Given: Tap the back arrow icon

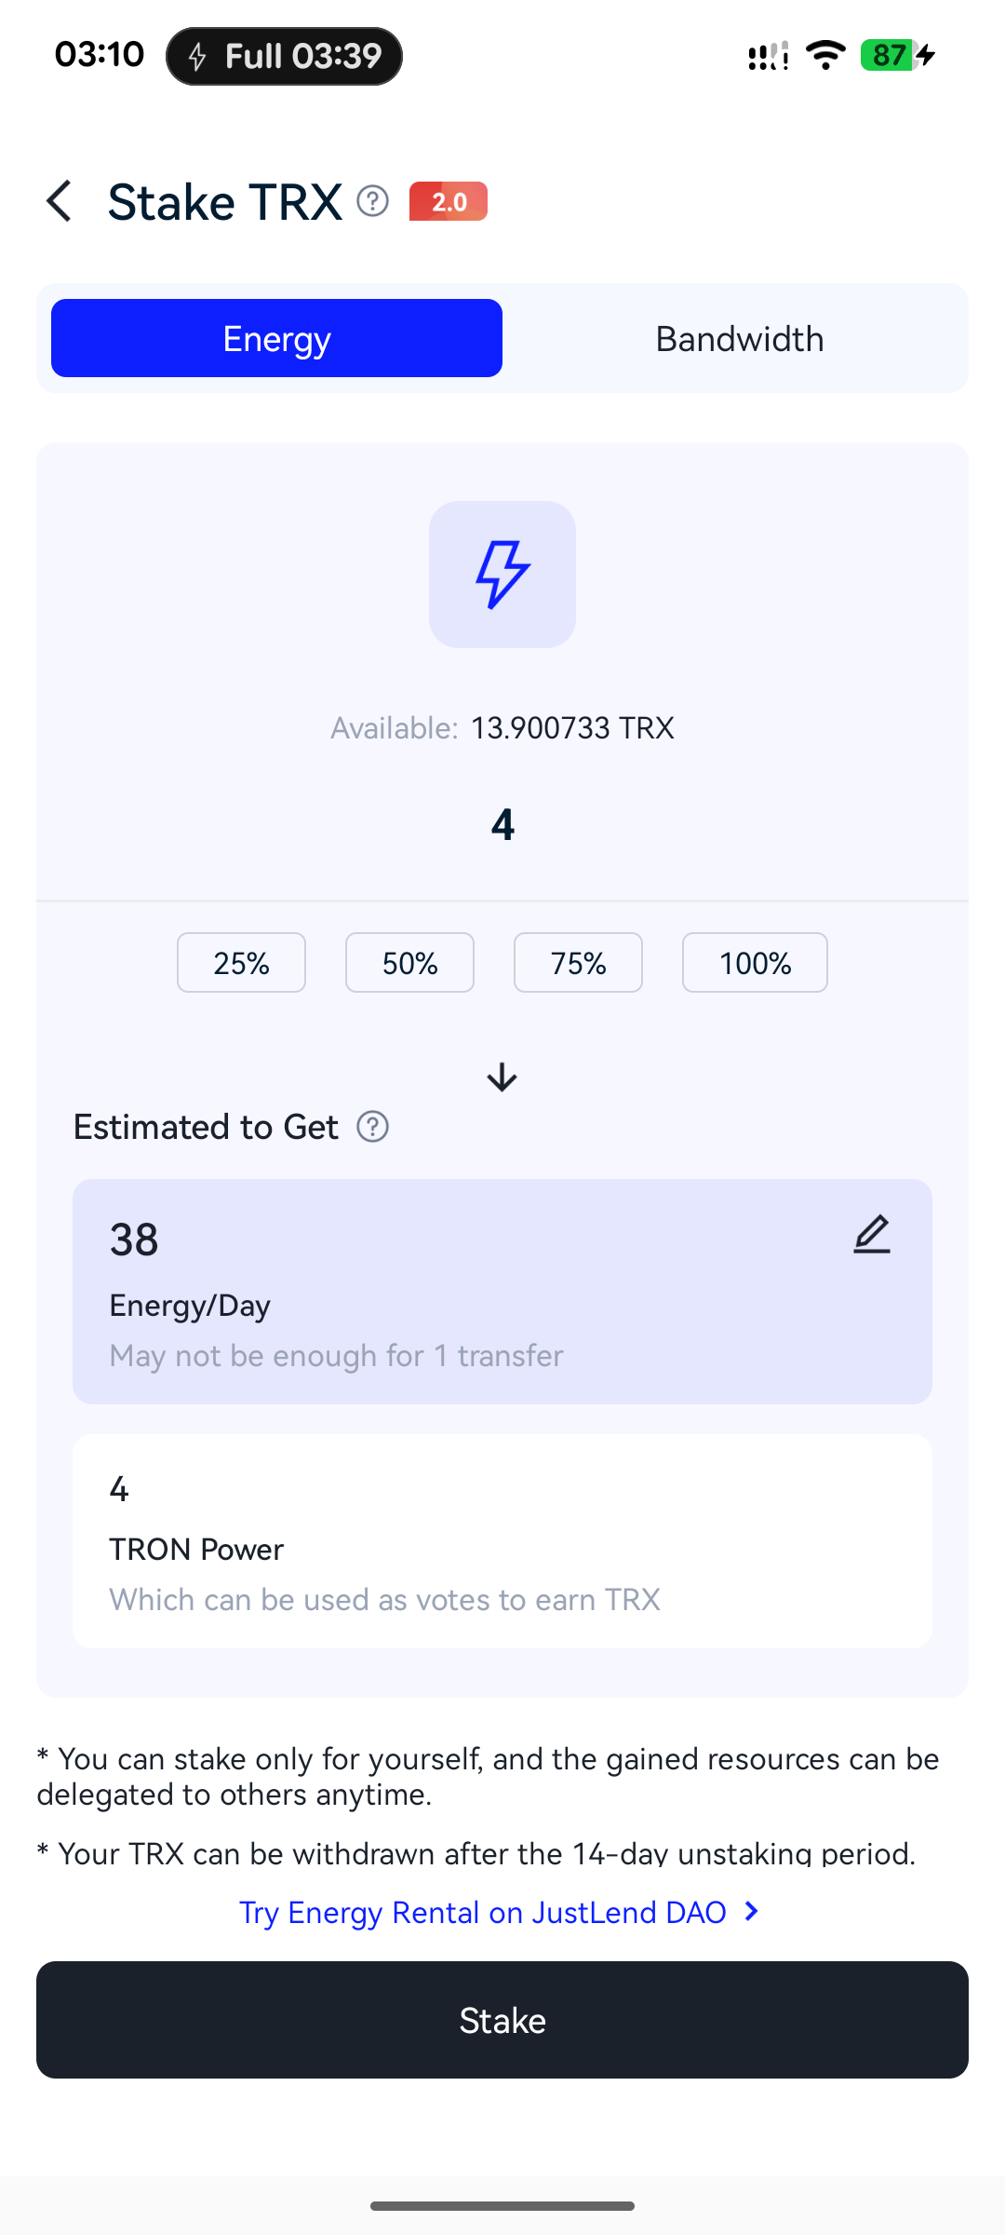Looking at the screenshot, I should tap(60, 201).
